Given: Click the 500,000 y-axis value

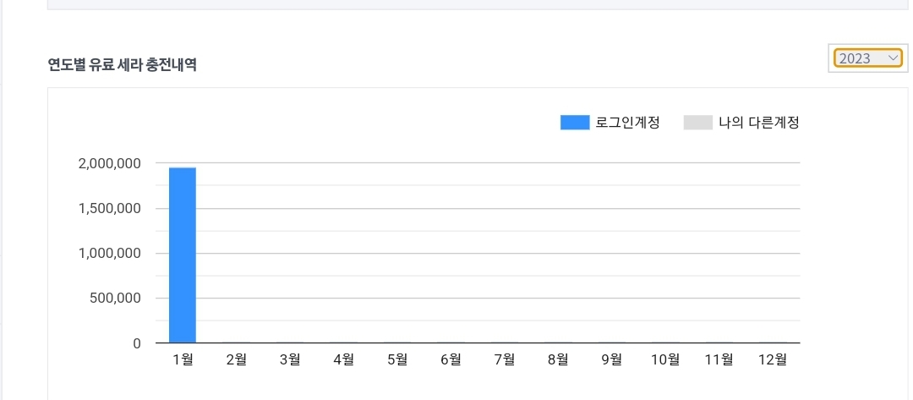Looking at the screenshot, I should coord(115,299).
